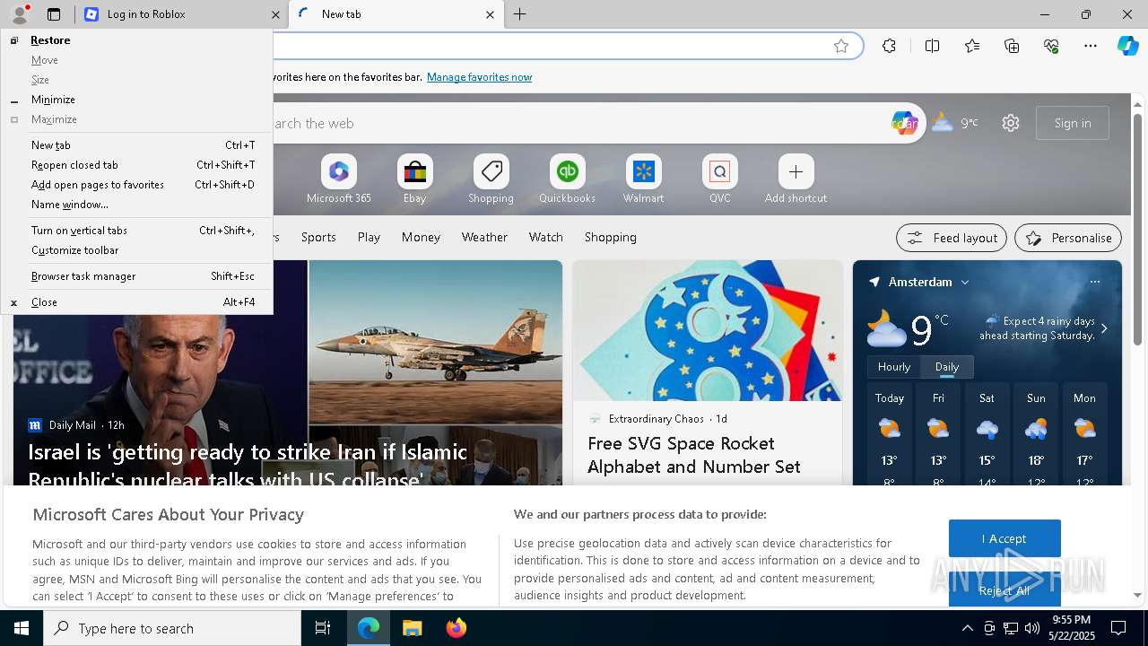Close the Log in to Roblox tab
Screen dimensions: 1148x646
pyautogui.click(x=275, y=14)
